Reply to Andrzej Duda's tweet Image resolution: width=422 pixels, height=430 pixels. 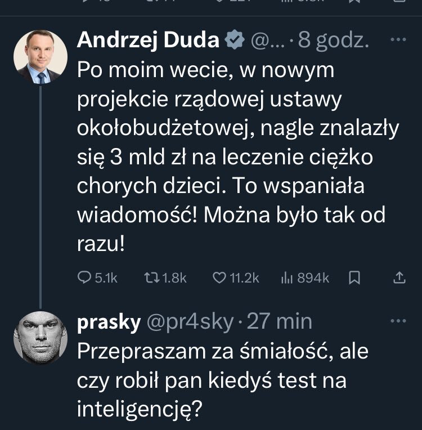[x=86, y=277]
